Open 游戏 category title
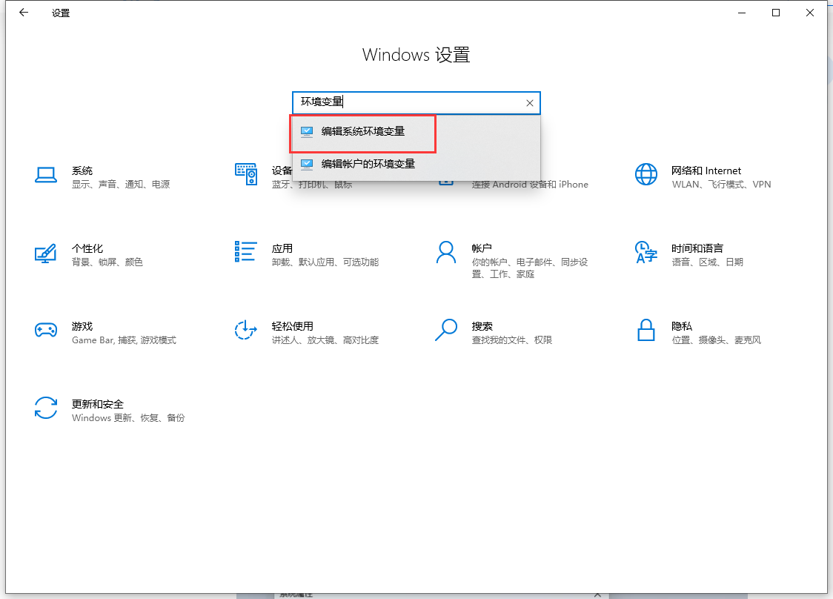This screenshot has height=599, width=833. pyautogui.click(x=82, y=326)
